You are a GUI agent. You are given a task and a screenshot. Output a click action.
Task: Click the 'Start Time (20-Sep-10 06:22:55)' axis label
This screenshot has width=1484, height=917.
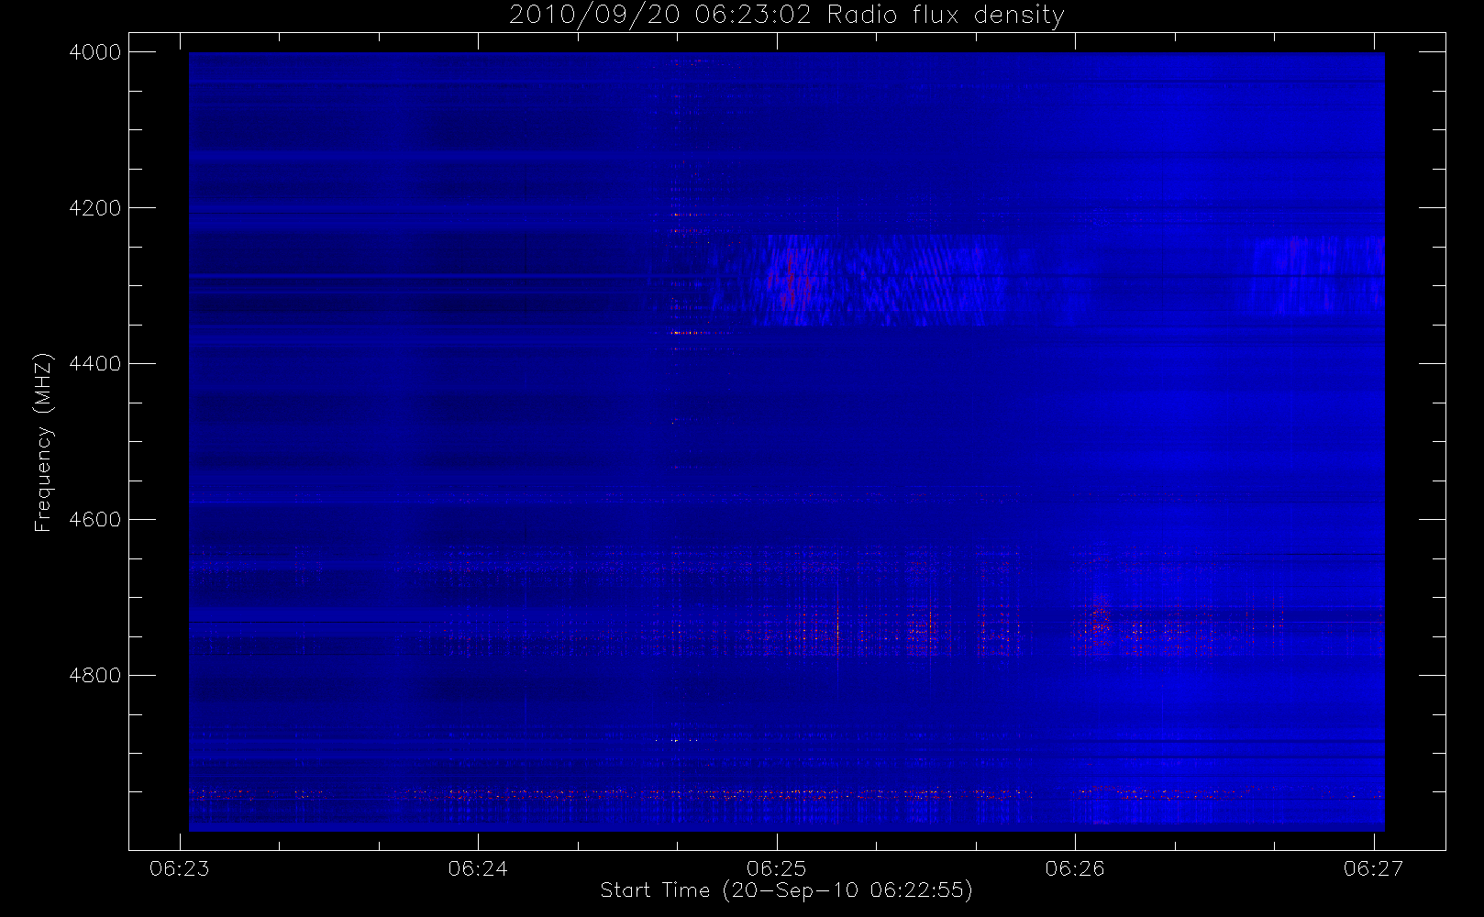[786, 890]
